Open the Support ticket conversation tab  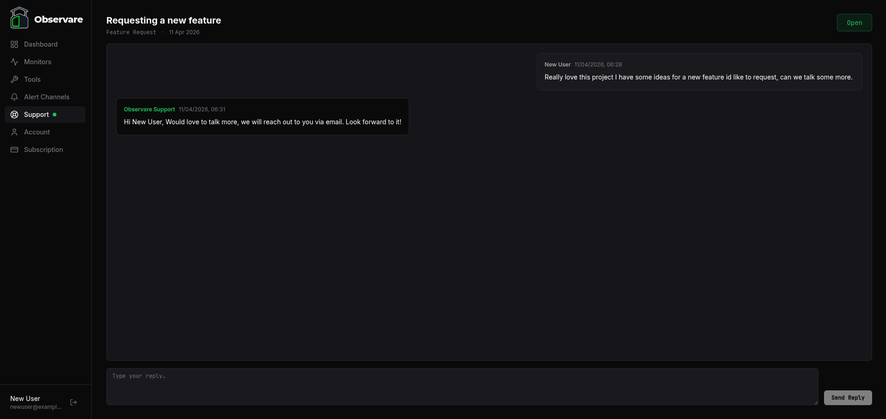pos(36,114)
